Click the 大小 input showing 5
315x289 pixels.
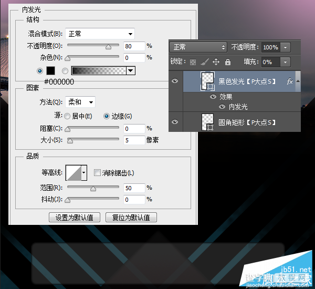134,140
